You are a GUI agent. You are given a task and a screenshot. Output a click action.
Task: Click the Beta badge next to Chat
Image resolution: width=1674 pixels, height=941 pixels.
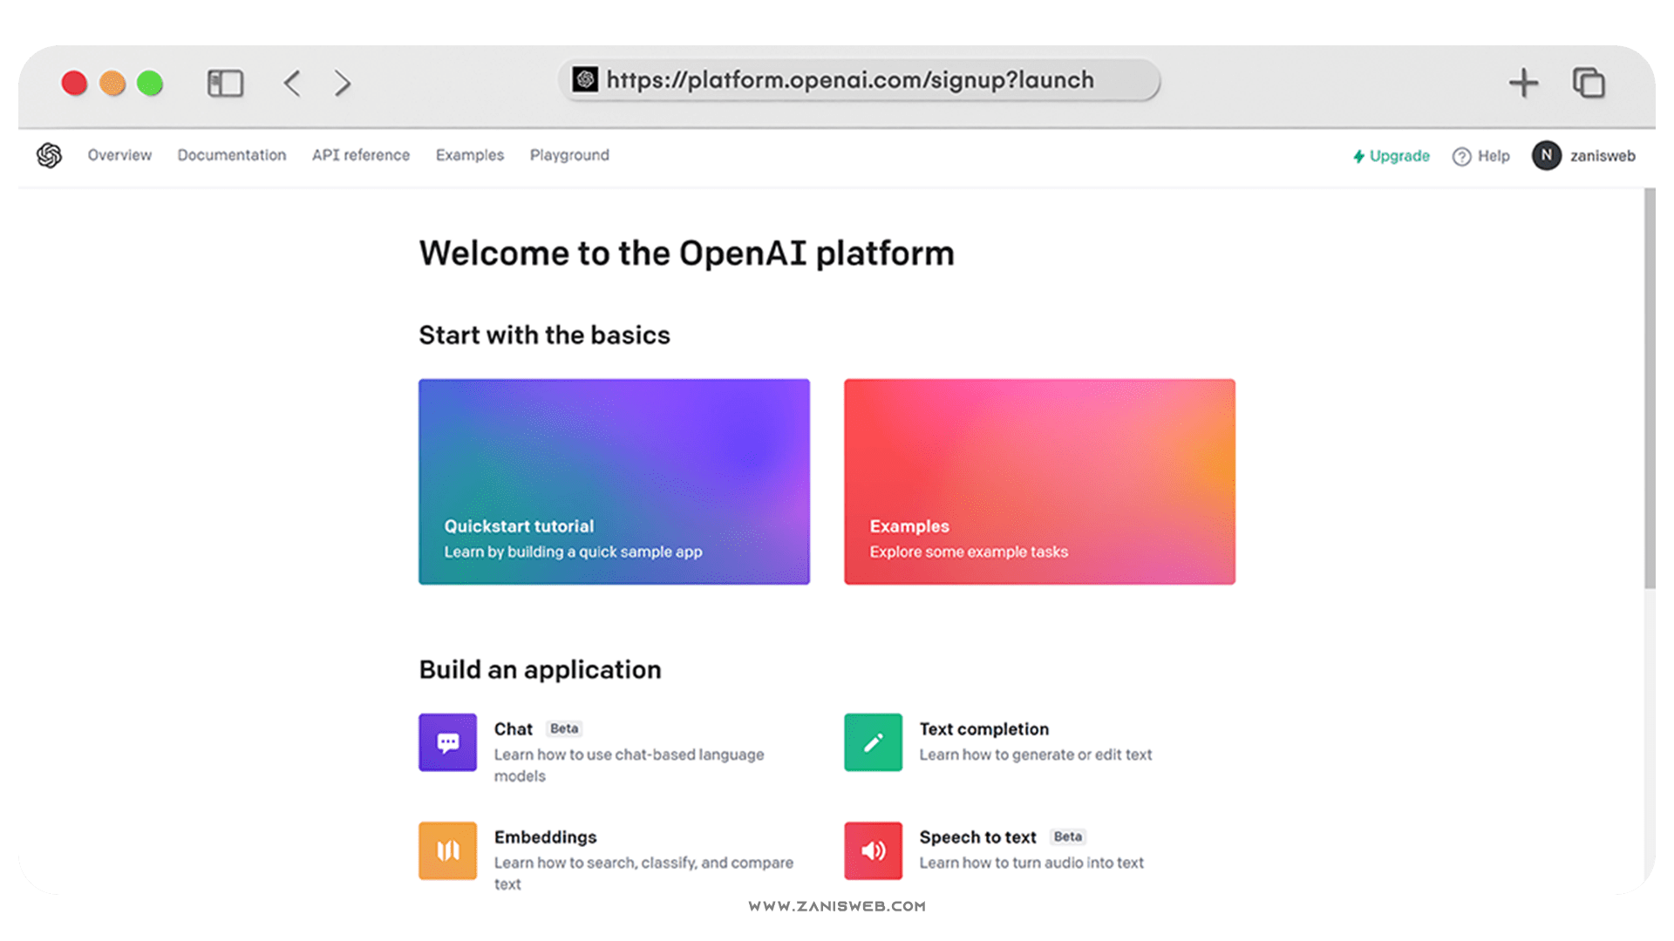pos(564,728)
